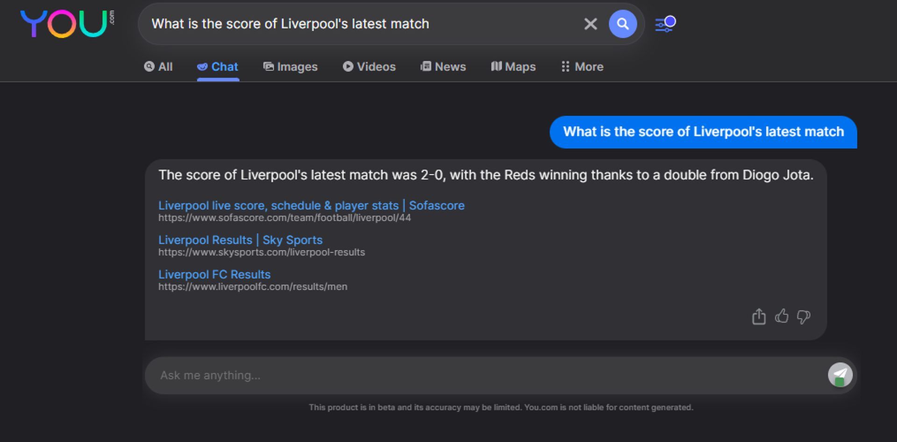This screenshot has width=897, height=442.
Task: Expand the More menu
Action: pyautogui.click(x=582, y=67)
